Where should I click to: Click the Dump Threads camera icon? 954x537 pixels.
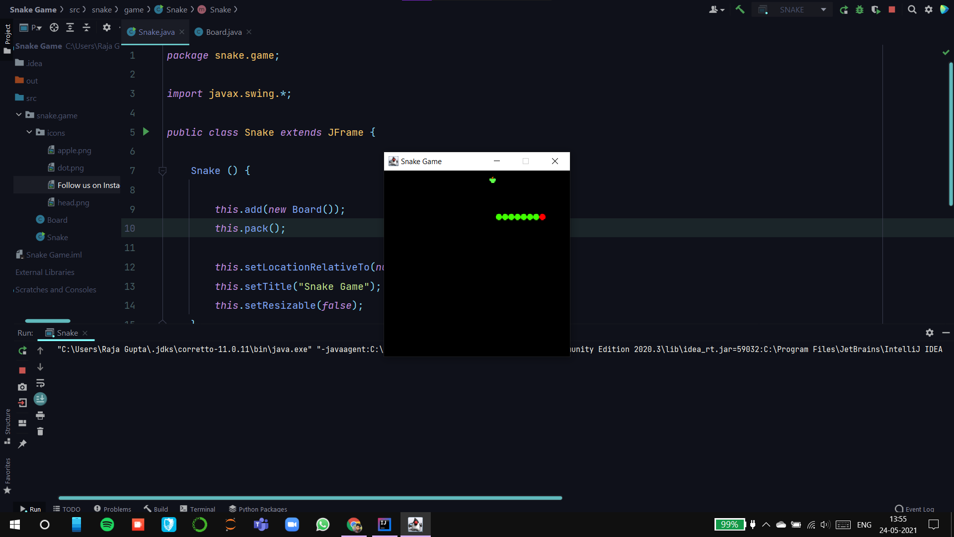click(22, 387)
